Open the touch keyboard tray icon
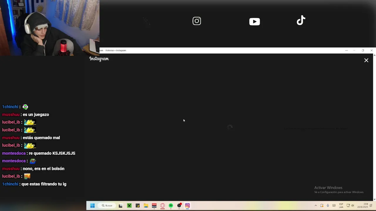Screen dimensions: 376x211 pos(334,206)
